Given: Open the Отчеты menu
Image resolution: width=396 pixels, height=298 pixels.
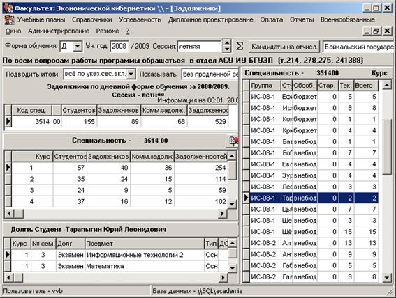Looking at the screenshot, I should (x=302, y=20).
